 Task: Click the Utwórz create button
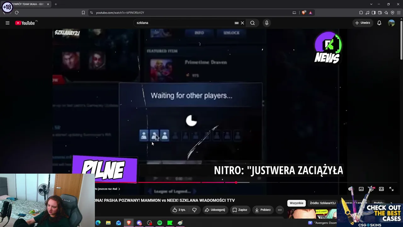362,23
